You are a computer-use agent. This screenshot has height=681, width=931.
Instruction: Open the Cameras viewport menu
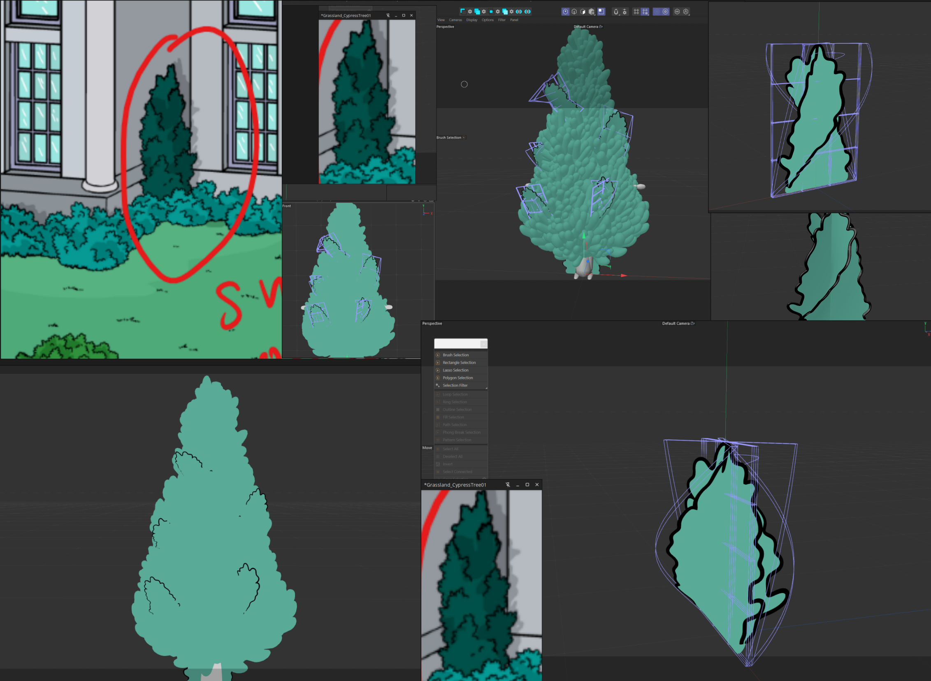point(455,20)
